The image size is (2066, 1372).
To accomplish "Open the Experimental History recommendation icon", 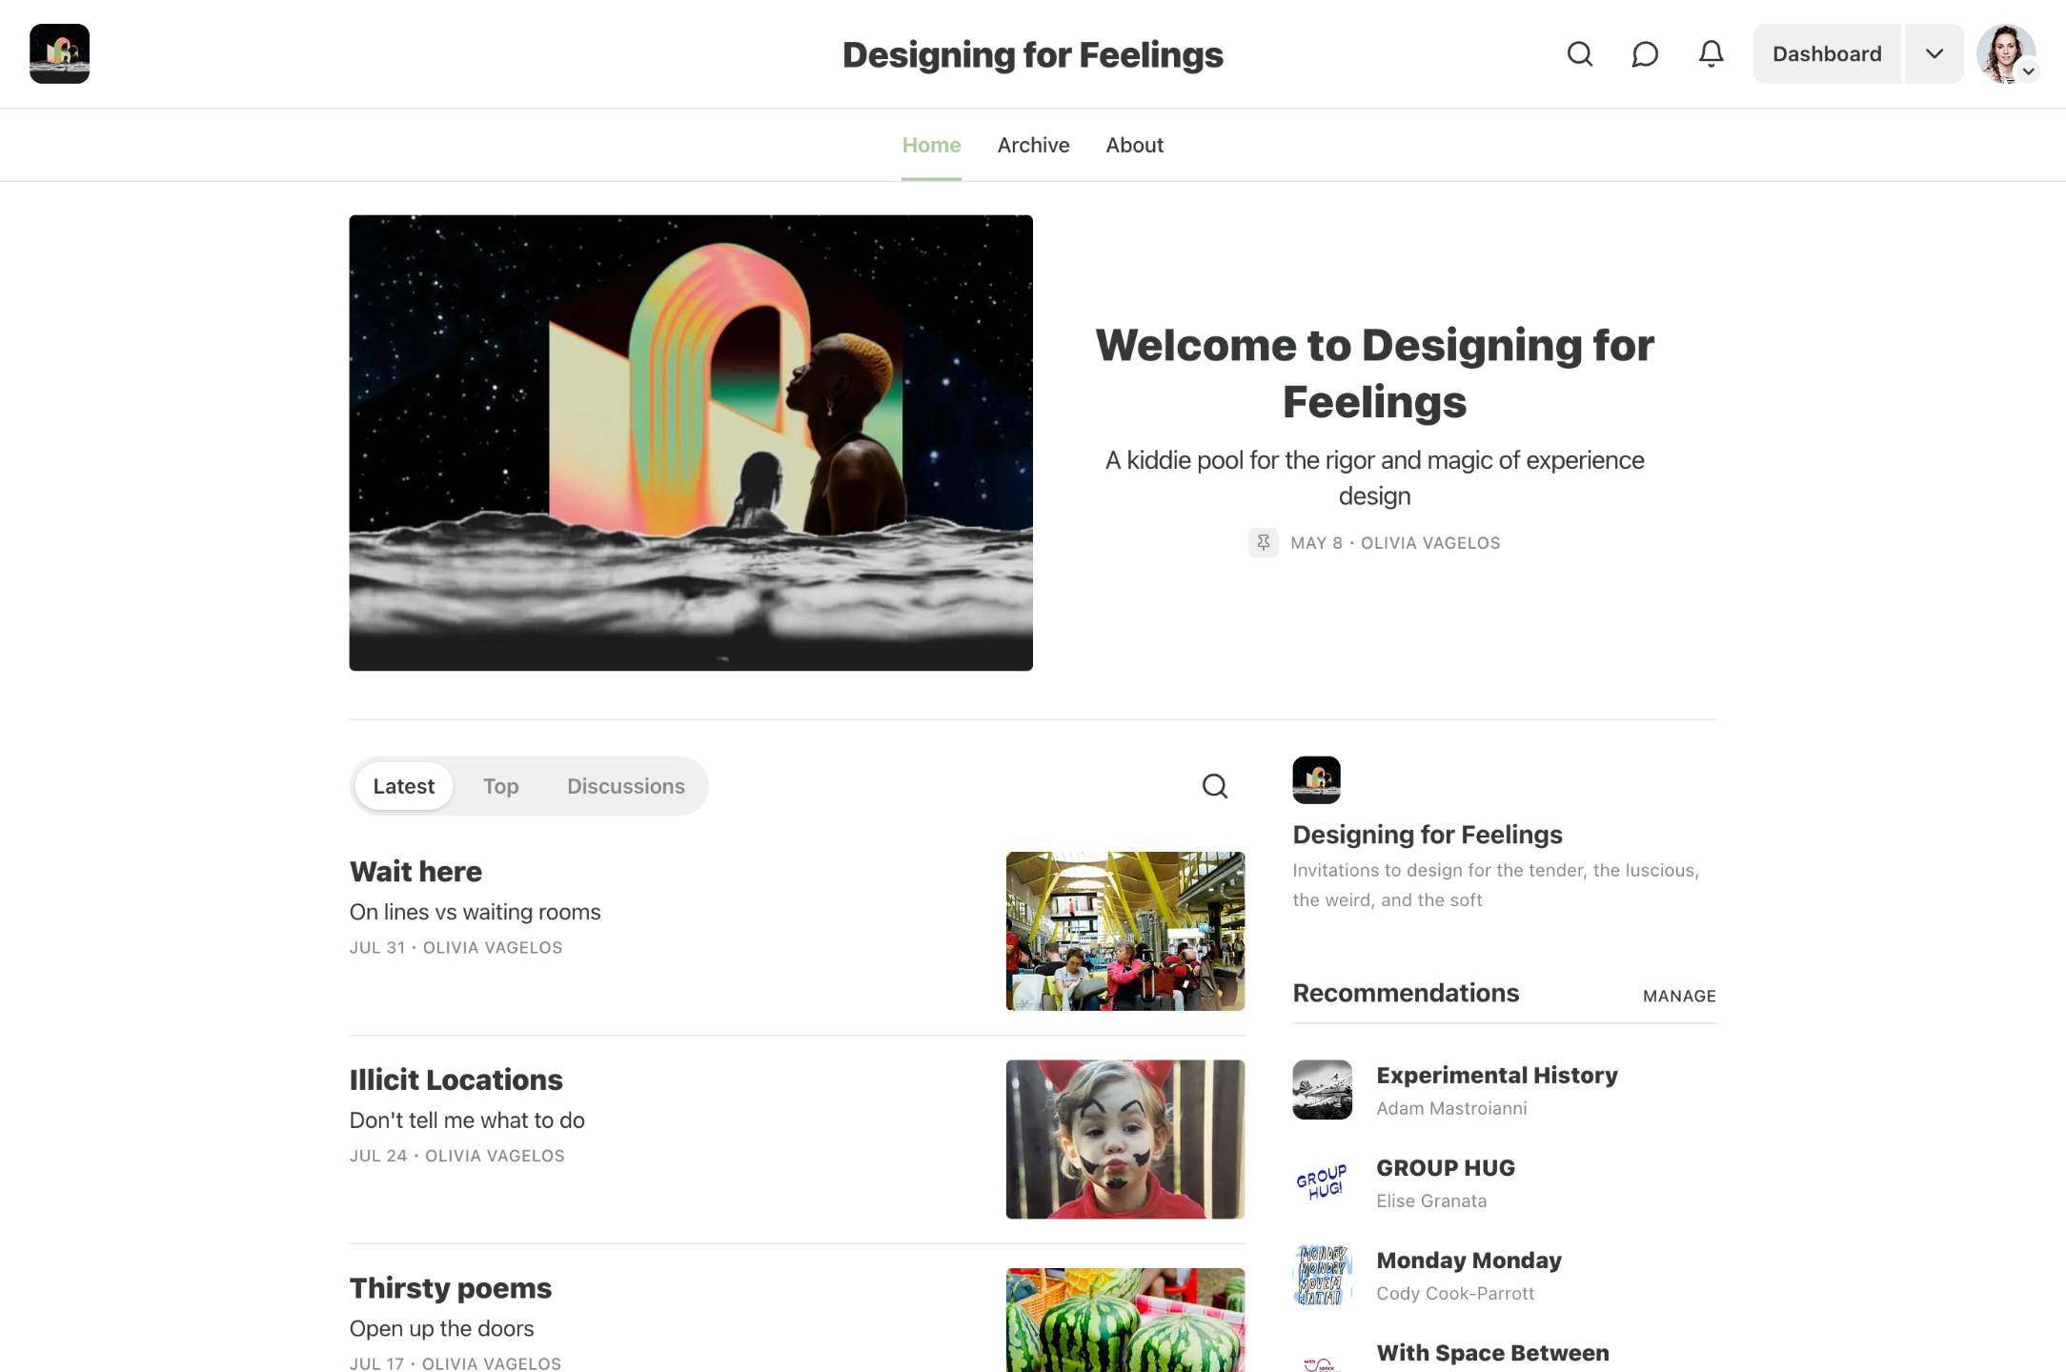I will pyautogui.click(x=1322, y=1090).
